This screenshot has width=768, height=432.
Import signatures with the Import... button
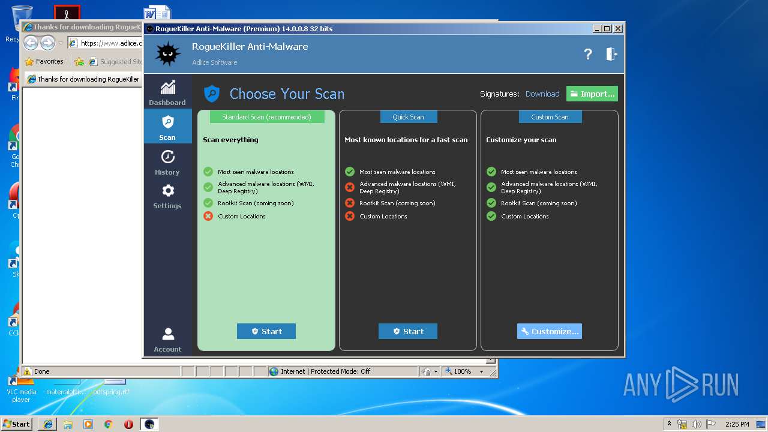click(592, 94)
